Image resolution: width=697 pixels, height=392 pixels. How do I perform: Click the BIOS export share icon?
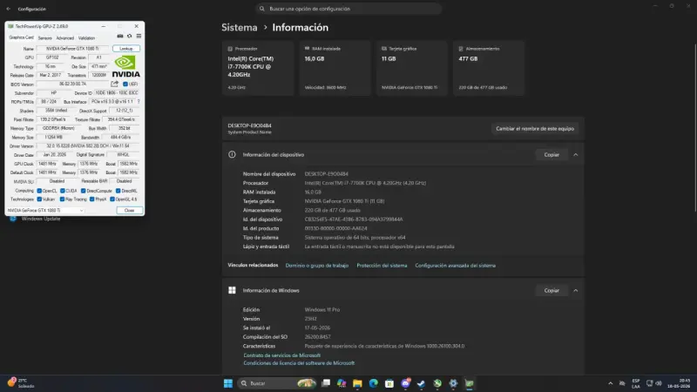coord(115,84)
